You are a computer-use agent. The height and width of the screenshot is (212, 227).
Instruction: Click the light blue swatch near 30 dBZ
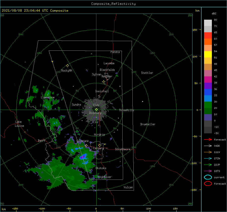(x=208, y=99)
